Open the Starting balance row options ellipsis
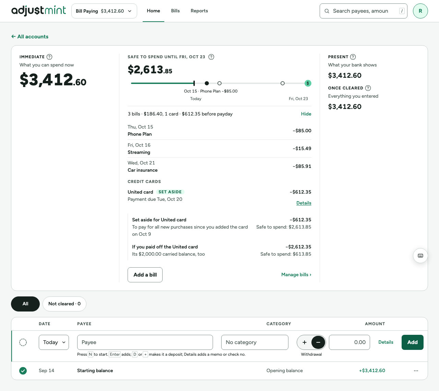 coord(416,371)
